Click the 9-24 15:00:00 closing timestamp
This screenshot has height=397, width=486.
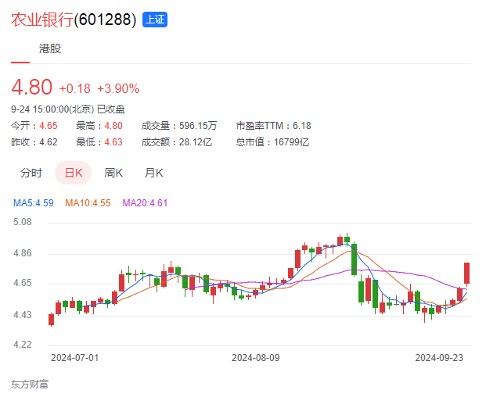click(68, 109)
